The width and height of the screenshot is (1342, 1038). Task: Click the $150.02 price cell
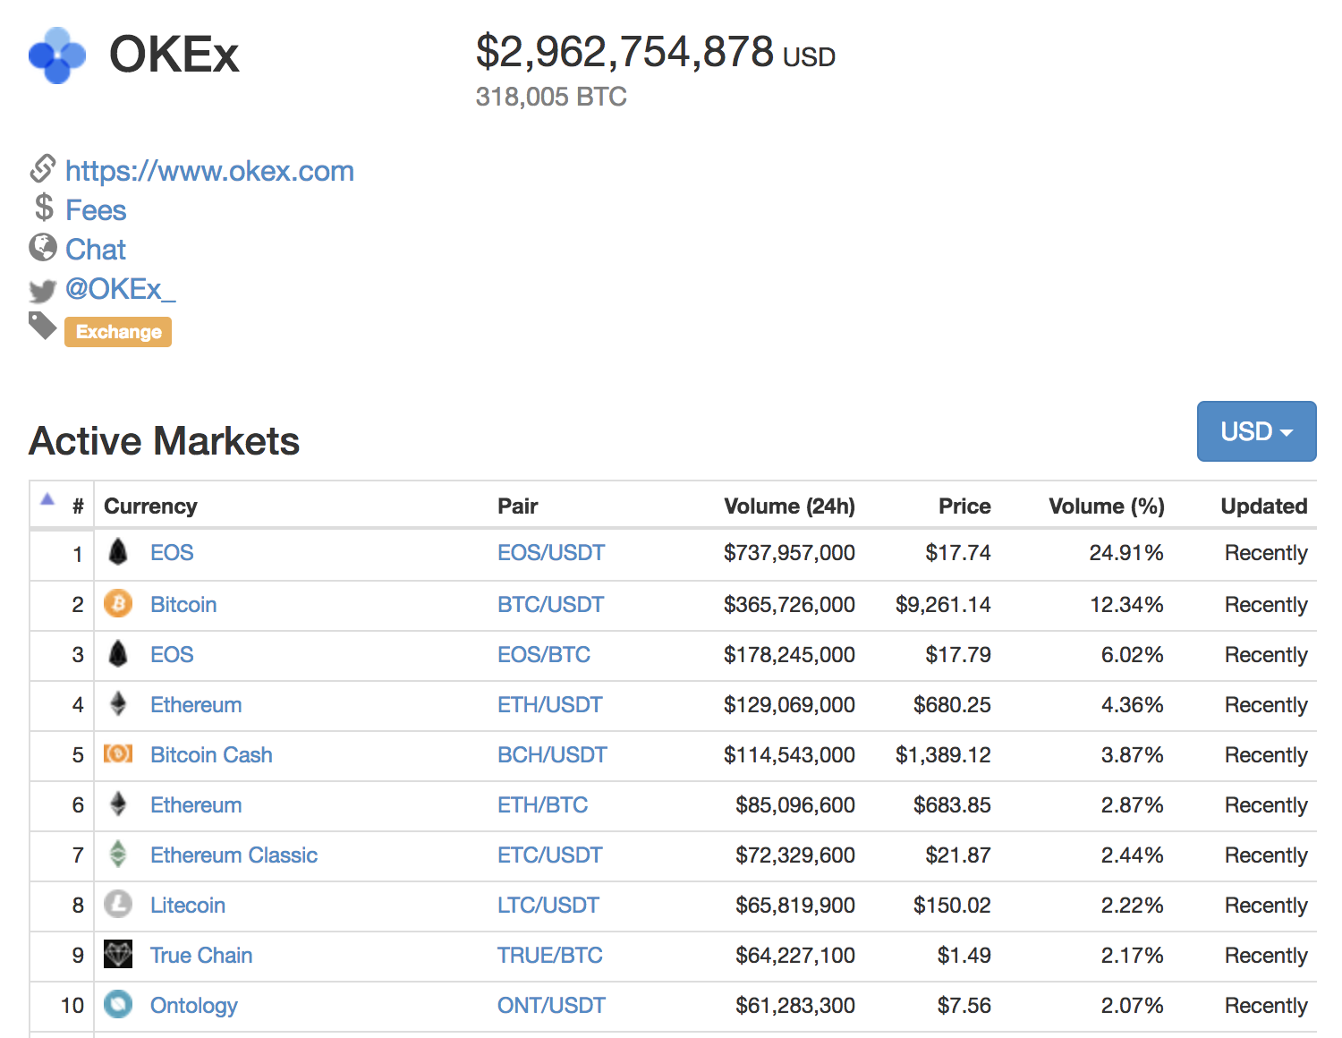(x=952, y=906)
